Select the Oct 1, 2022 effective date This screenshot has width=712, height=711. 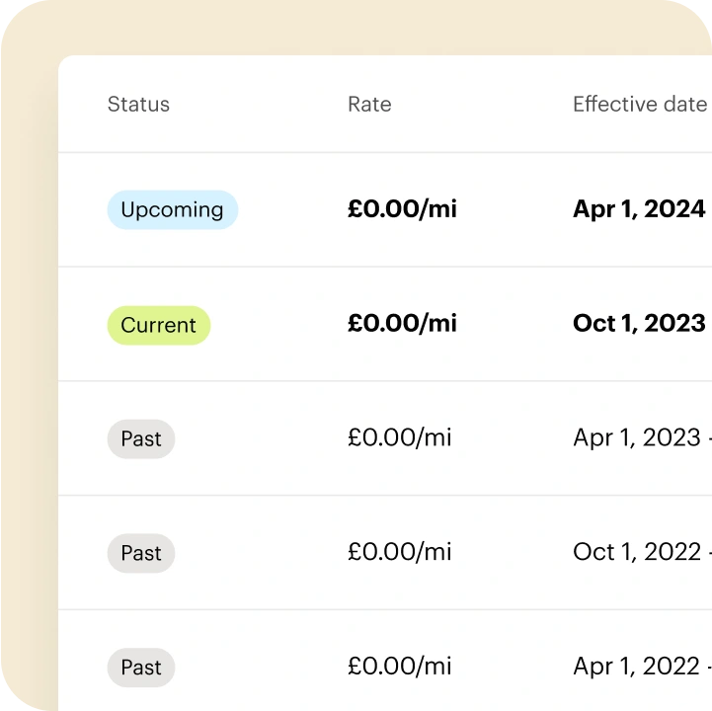(x=637, y=553)
